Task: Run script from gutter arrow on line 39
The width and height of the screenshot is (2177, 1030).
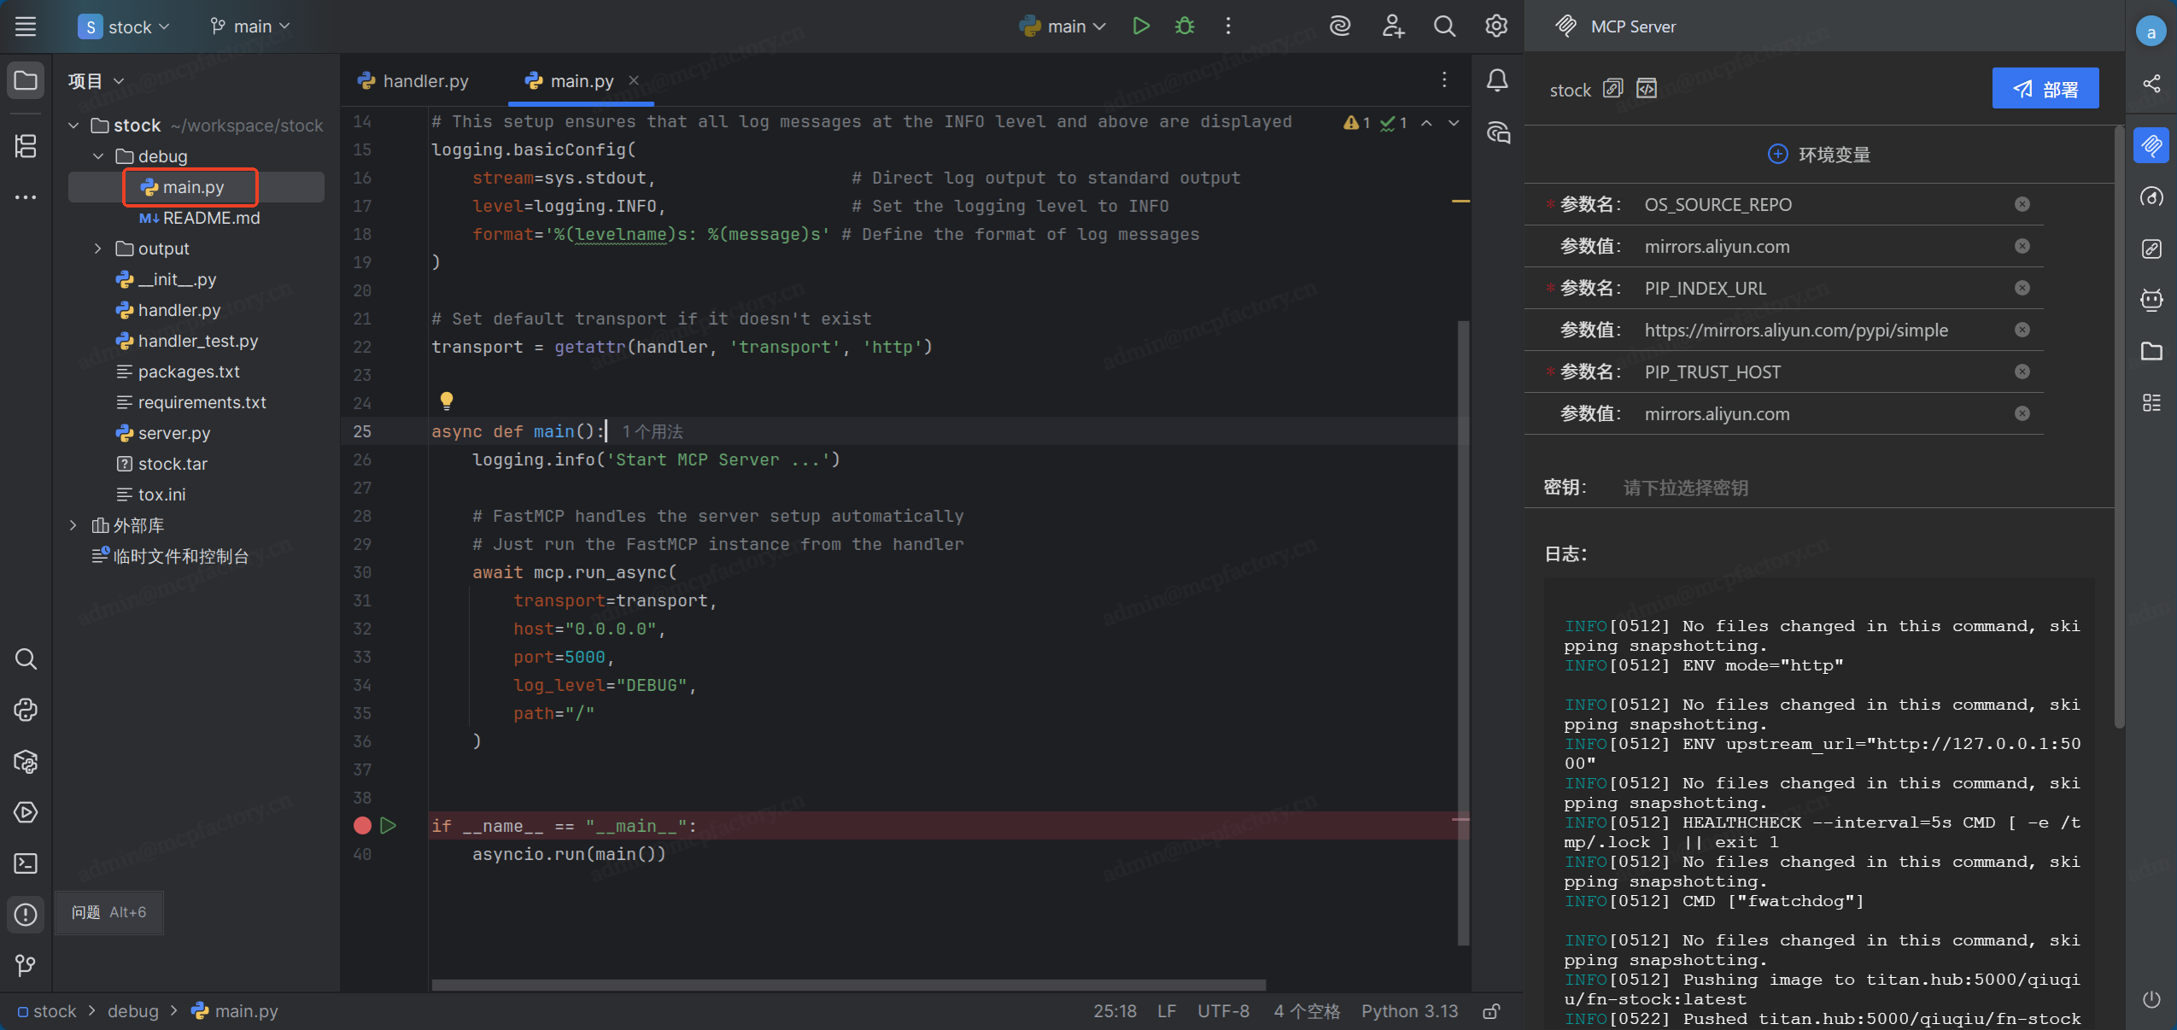Action: [389, 826]
